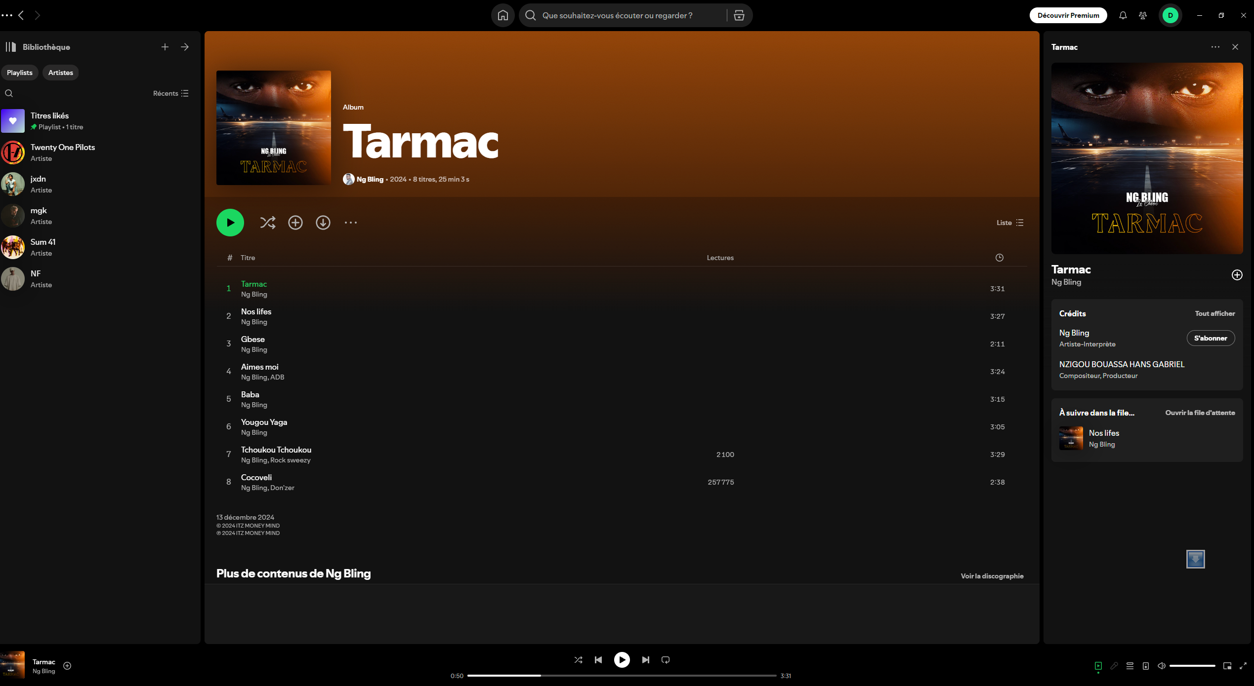Click the Tarmac album cover image

(274, 128)
